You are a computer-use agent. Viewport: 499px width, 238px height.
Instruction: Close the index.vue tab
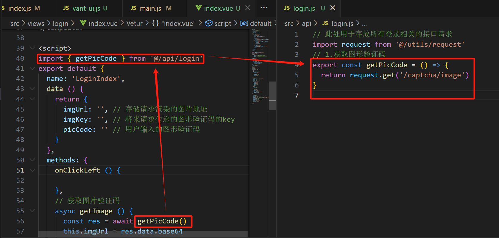(x=248, y=8)
